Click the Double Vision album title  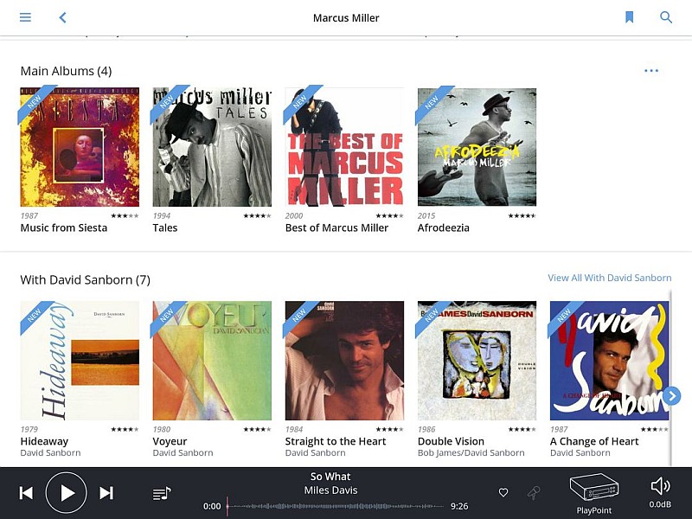(451, 441)
